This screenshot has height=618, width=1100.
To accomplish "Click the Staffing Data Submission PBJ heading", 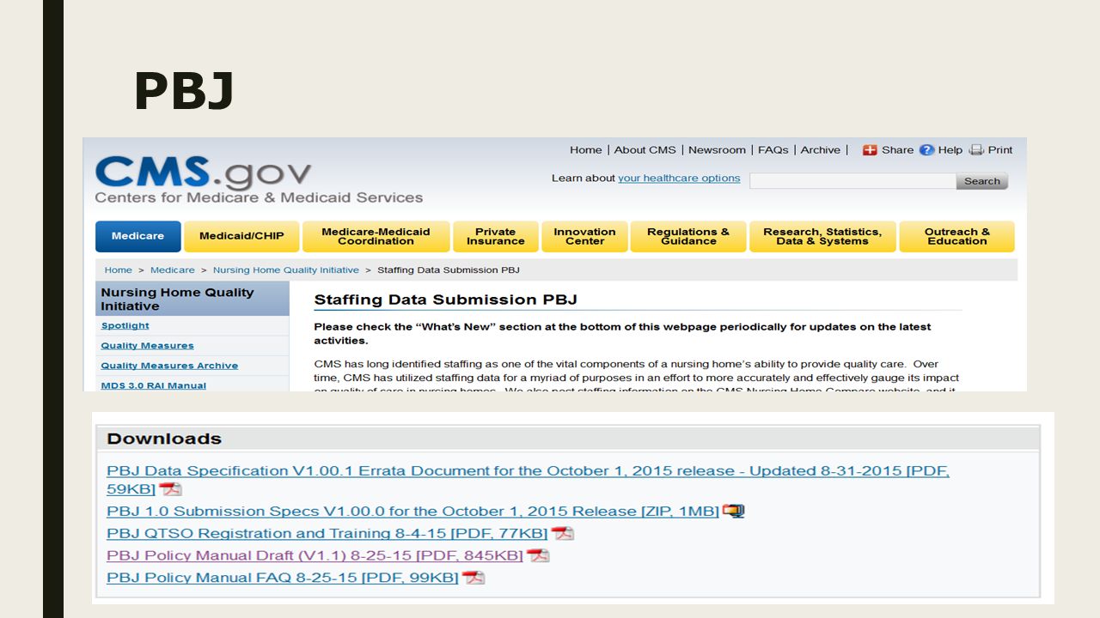I will (445, 300).
